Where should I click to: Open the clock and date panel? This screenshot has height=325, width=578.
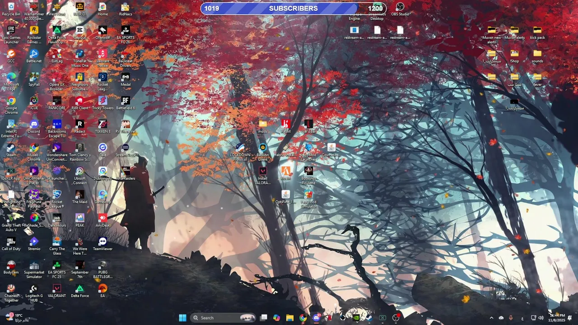pos(557,318)
